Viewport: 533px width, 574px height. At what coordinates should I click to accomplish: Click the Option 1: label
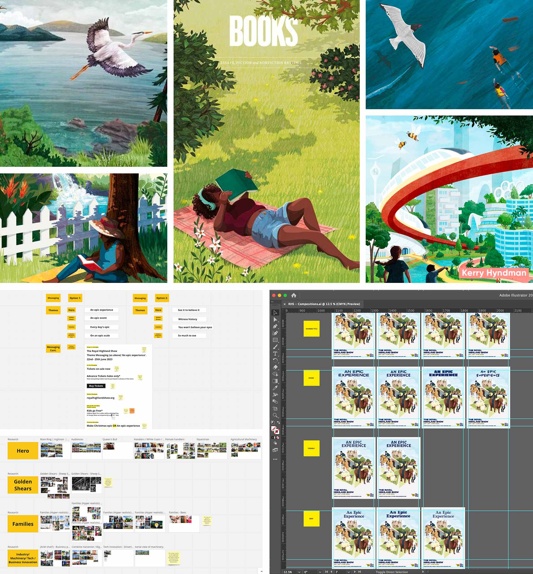point(75,298)
